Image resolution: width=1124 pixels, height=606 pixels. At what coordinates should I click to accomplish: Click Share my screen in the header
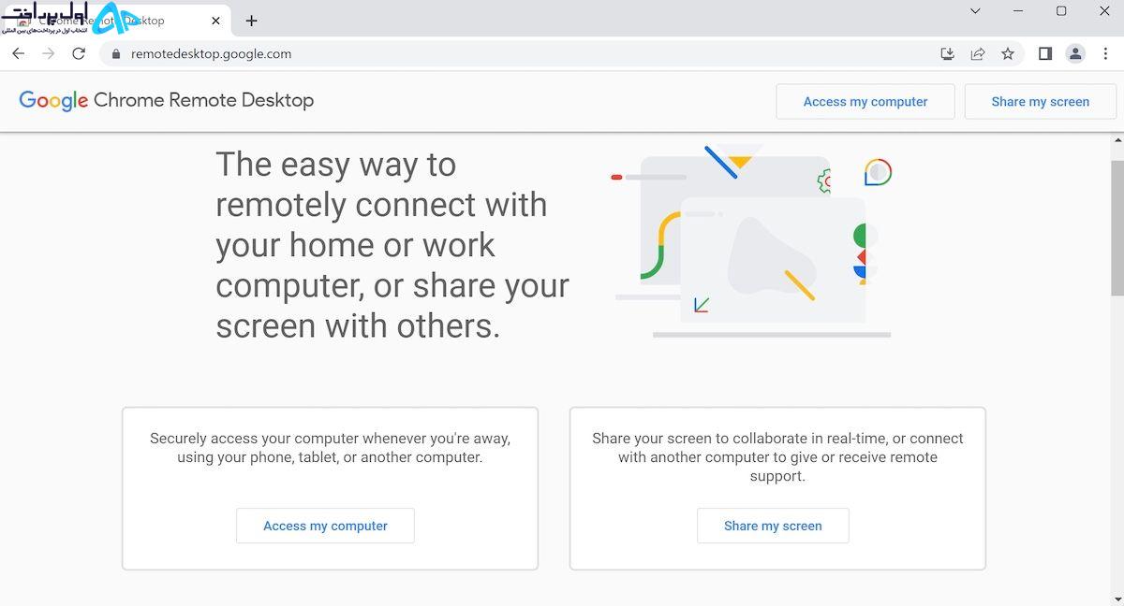click(x=1041, y=102)
